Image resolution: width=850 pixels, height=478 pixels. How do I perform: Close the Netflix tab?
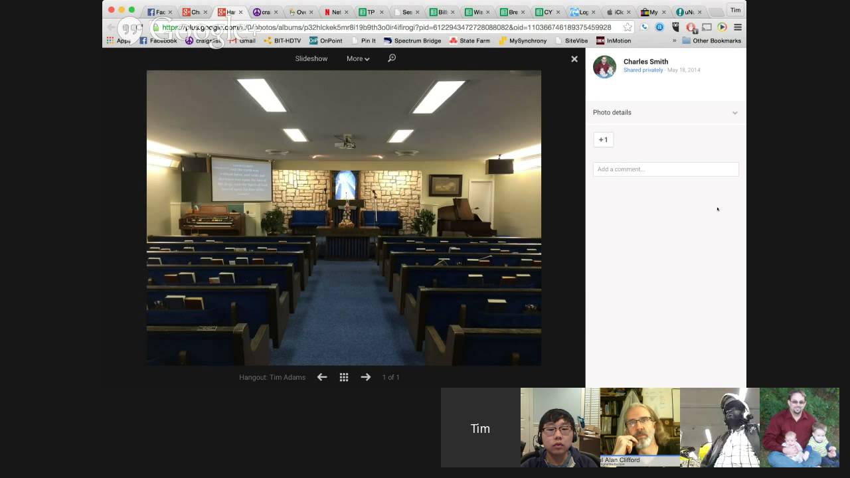(x=347, y=12)
